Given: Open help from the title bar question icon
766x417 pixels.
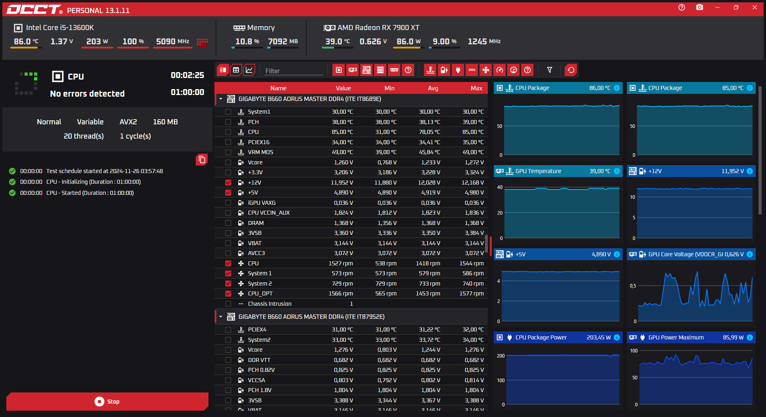Looking at the screenshot, I should coord(682,8).
